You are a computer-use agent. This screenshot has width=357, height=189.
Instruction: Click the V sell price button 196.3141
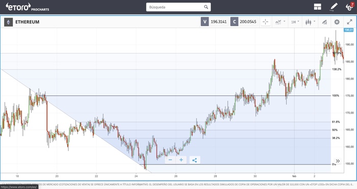coord(214,21)
